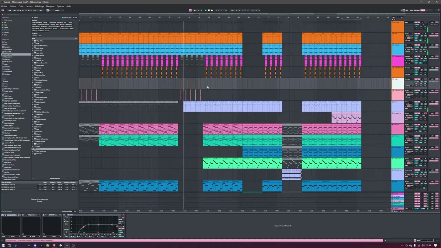
Task: Click the Set button above mixer
Action: coord(393,17)
